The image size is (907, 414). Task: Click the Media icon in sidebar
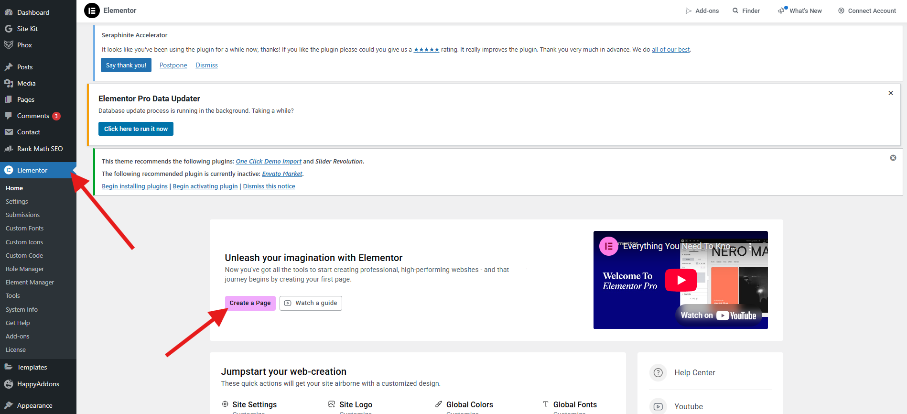click(x=9, y=83)
